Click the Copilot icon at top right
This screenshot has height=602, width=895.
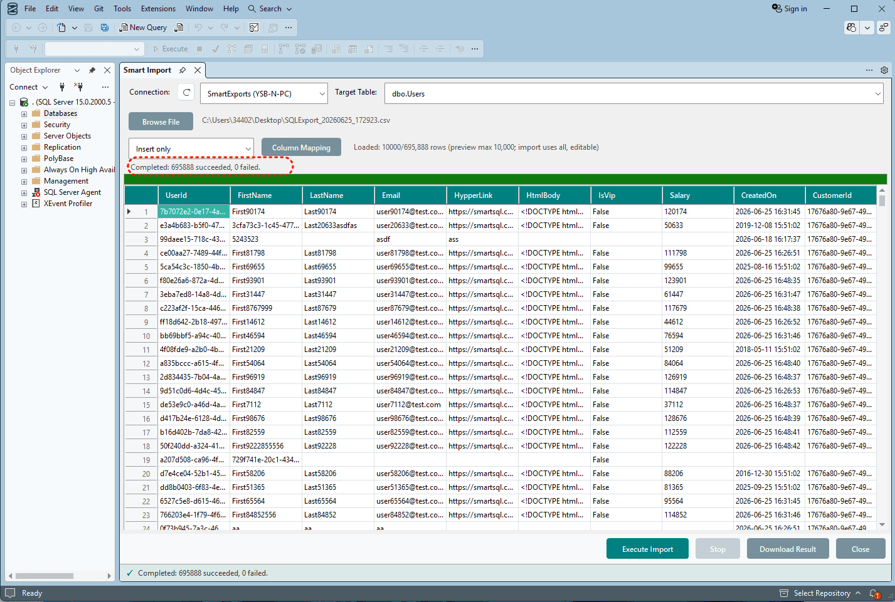click(x=851, y=28)
